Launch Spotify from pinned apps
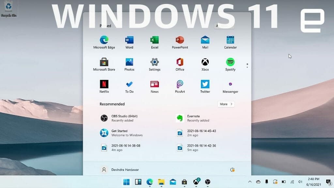 (230, 64)
